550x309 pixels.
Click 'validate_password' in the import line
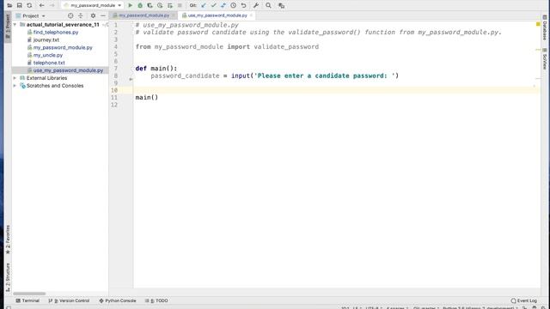click(286, 47)
